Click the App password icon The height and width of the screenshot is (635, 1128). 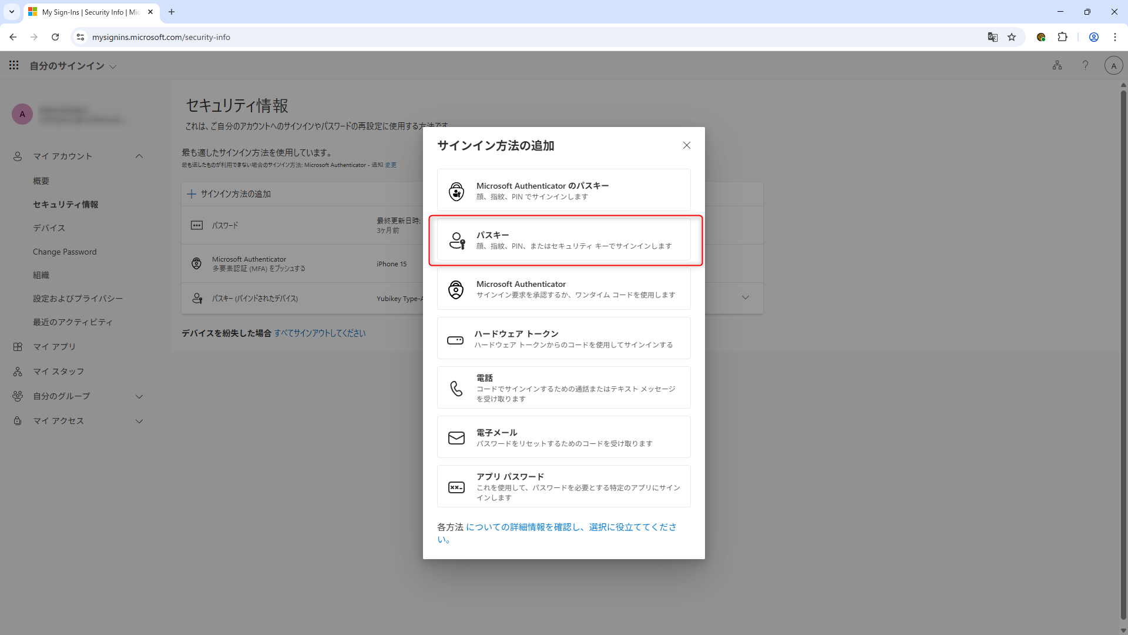point(456,487)
